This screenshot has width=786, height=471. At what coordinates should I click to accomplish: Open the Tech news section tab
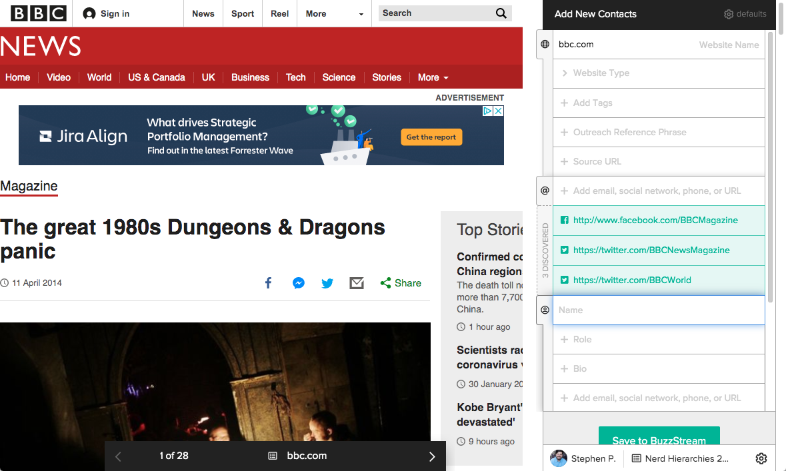295,77
